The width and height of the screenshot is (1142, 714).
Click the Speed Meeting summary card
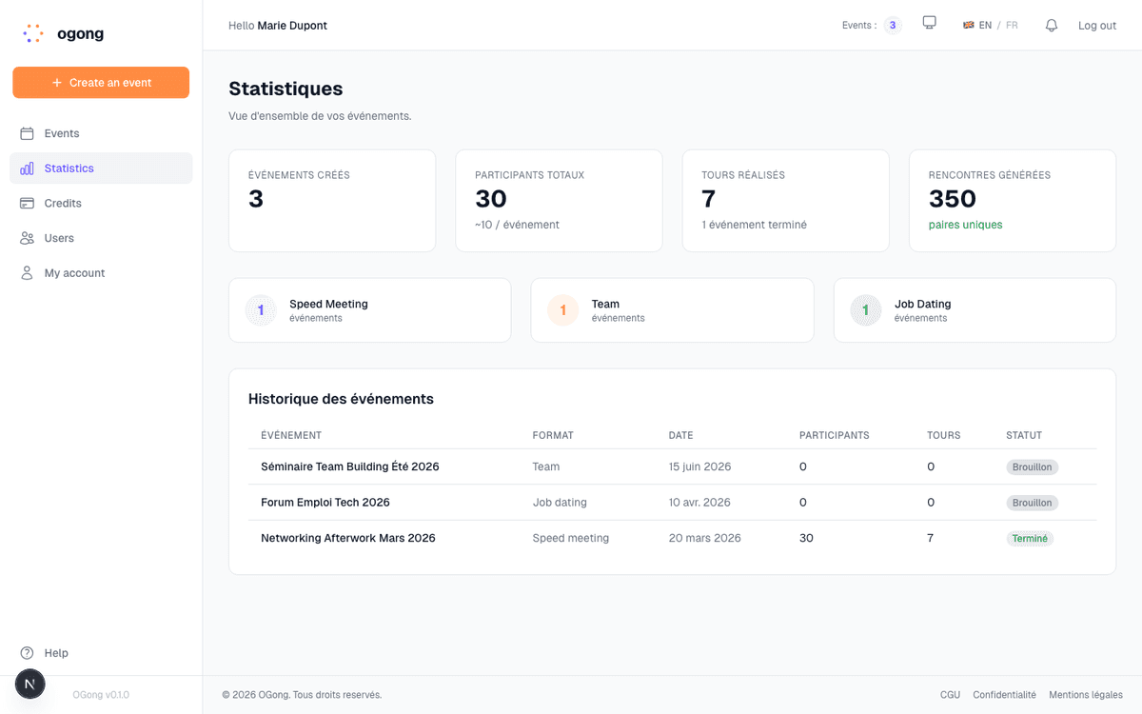(x=370, y=309)
